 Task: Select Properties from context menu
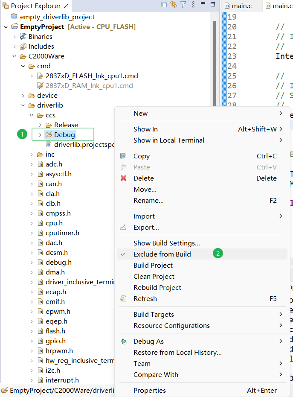(x=150, y=391)
